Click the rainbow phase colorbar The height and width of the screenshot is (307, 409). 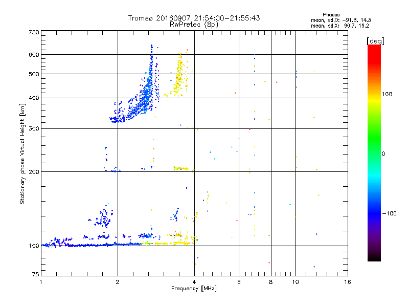(374, 153)
